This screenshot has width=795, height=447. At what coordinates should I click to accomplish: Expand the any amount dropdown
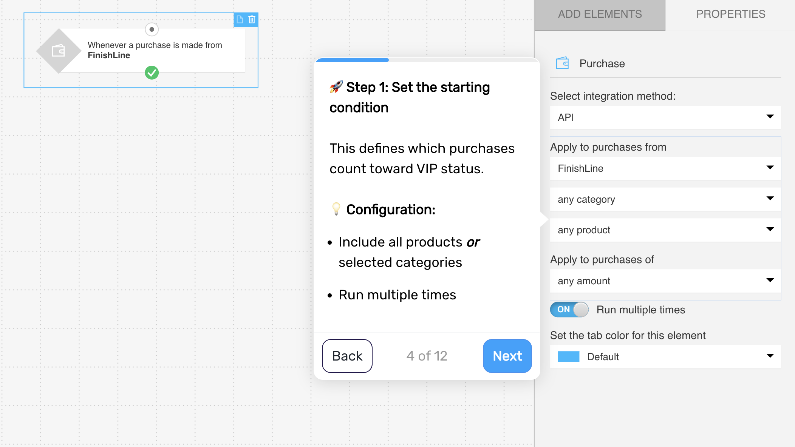tap(665, 281)
